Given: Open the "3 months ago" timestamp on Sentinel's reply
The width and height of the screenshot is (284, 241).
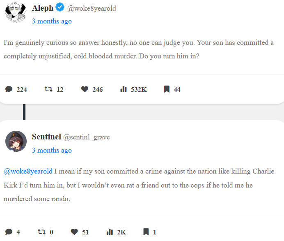Looking at the screenshot, I should (x=52, y=150).
